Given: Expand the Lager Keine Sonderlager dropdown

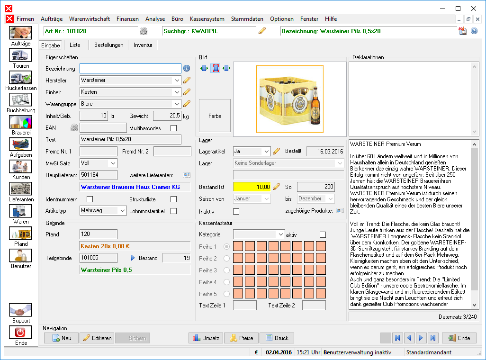Looking at the screenshot, I should point(340,163).
